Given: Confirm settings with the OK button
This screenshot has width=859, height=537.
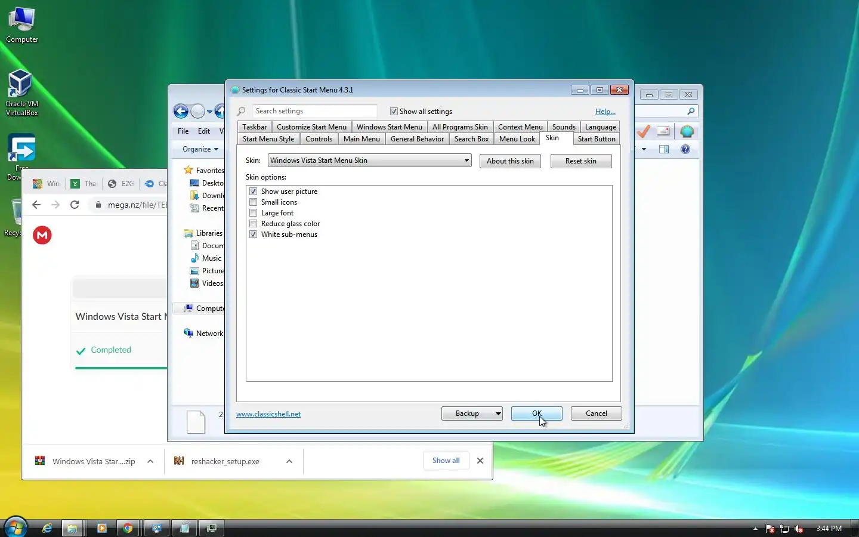Looking at the screenshot, I should (x=537, y=413).
